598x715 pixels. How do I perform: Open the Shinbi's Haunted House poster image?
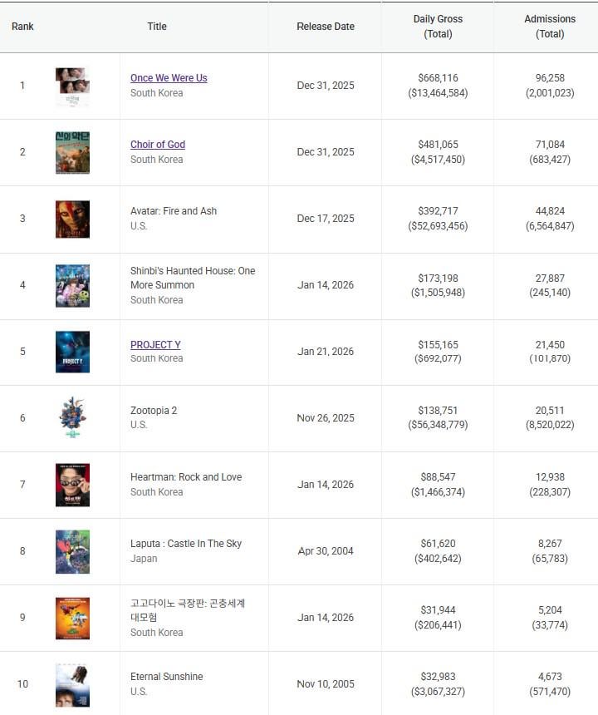tap(72, 286)
